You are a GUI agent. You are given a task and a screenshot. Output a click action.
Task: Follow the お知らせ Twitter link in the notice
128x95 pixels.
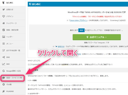pos(61,46)
